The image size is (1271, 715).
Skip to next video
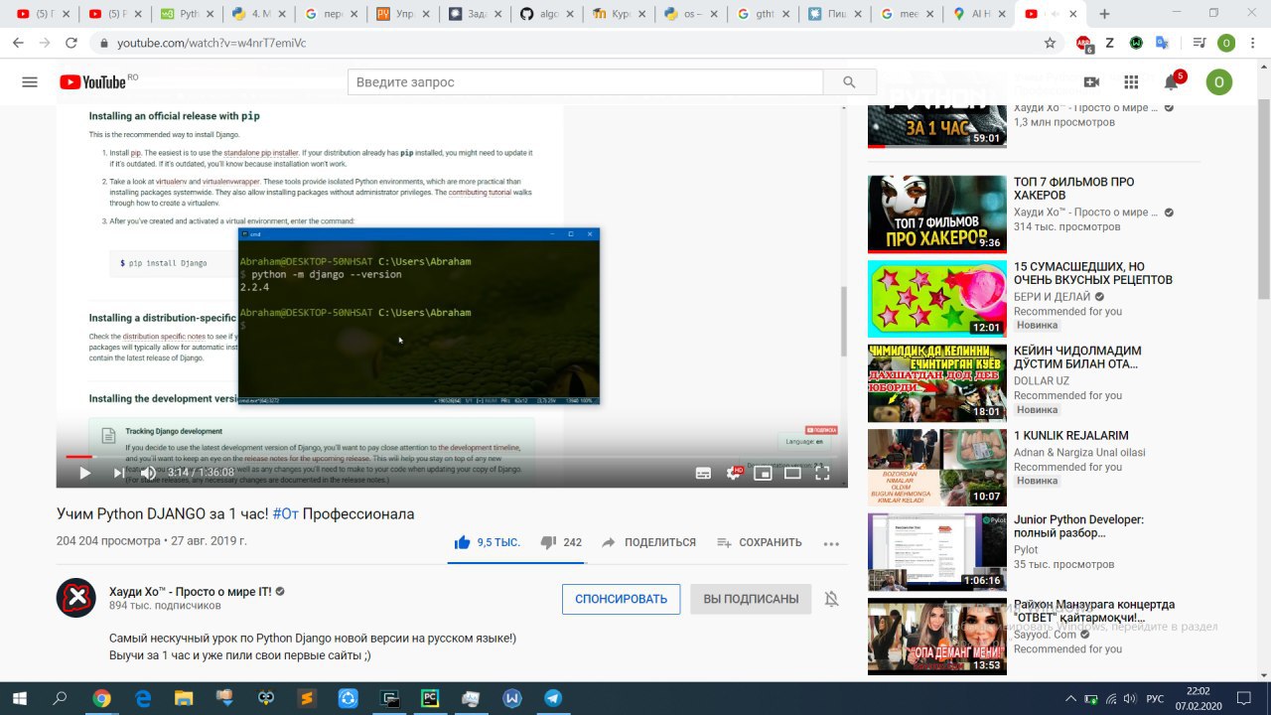click(x=119, y=474)
